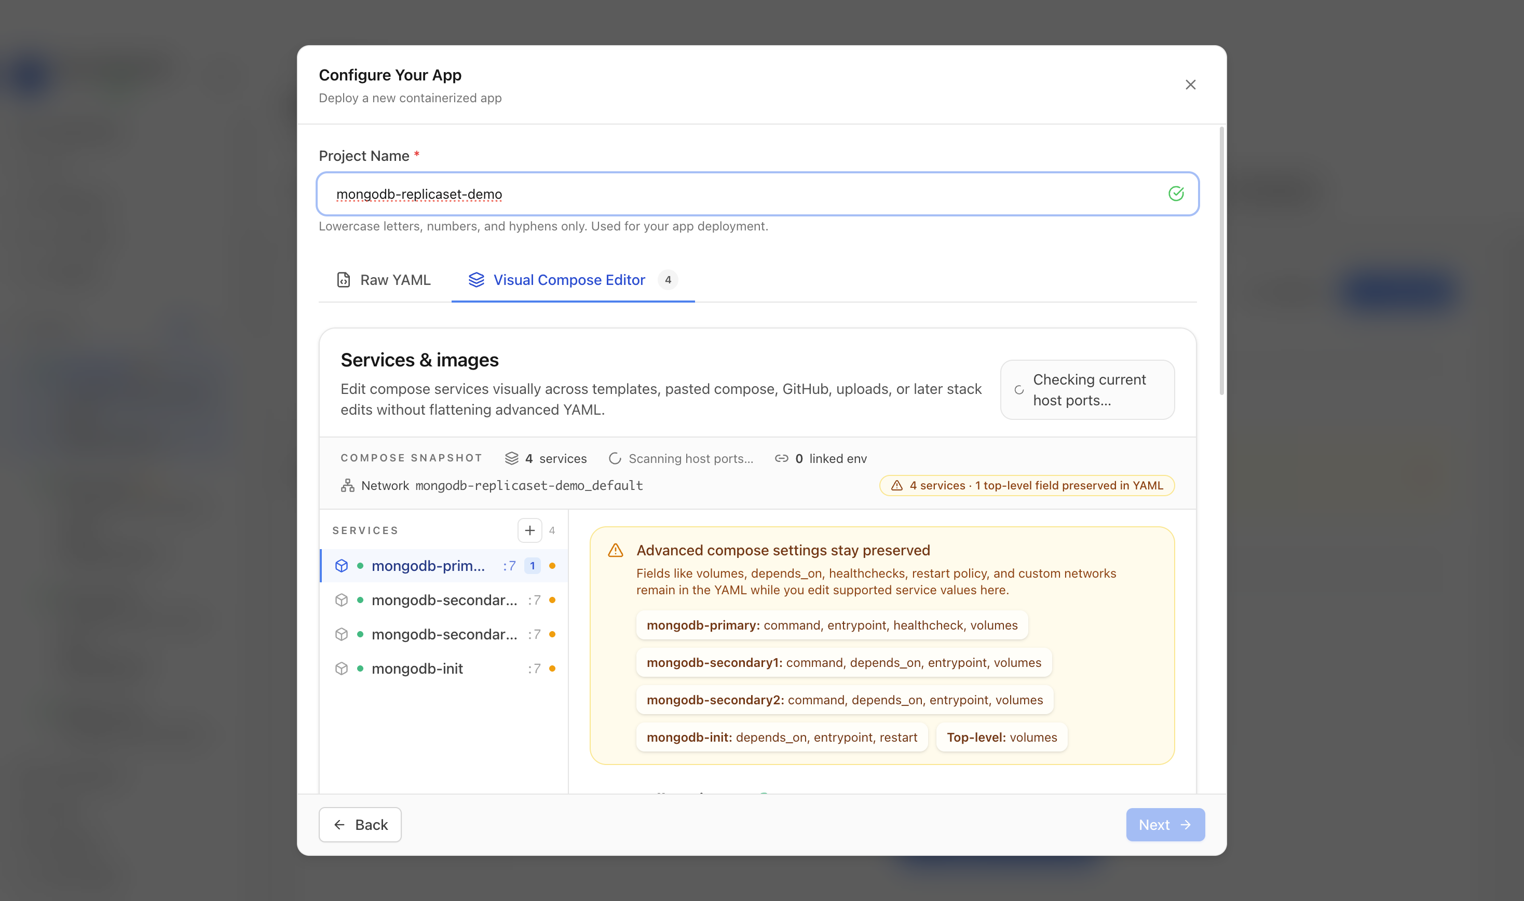Click the Project Name input field
The image size is (1524, 901).
757,194
